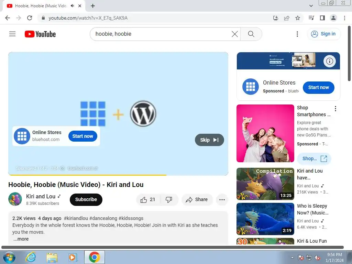Share this page from address bar
This screenshot has width=352, height=264.
287,18
